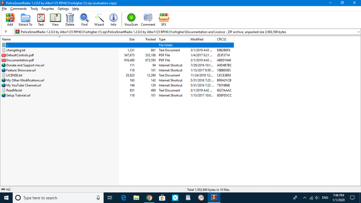This screenshot has width=361, height=203.
Task: Sort by Modified column header
Action: [197, 39]
